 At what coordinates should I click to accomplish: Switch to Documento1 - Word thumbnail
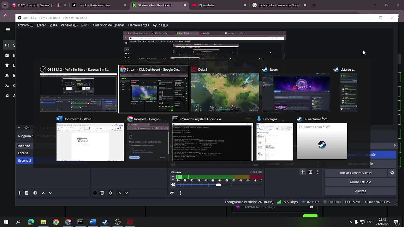point(90,139)
